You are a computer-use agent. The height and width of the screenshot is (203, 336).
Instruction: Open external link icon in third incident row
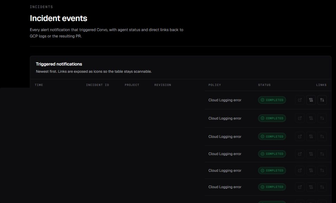point(300,136)
